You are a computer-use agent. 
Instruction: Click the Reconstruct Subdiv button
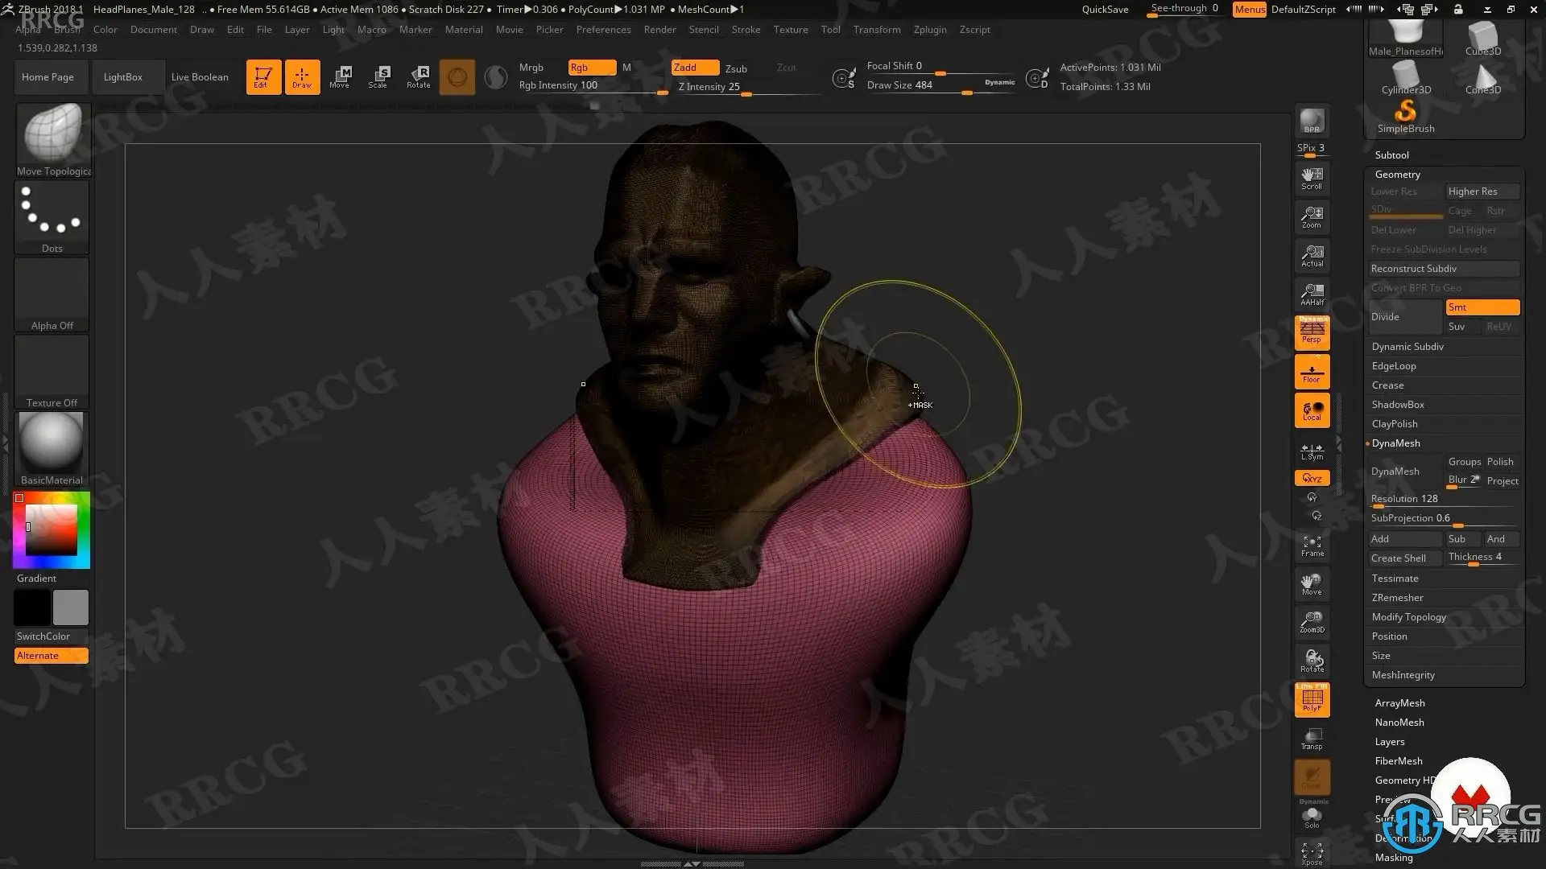pos(1445,269)
